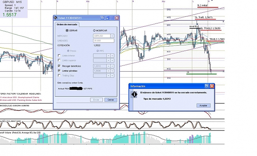Click the Enviar button
The width and height of the screenshot is (257, 156).
coord(96,100)
